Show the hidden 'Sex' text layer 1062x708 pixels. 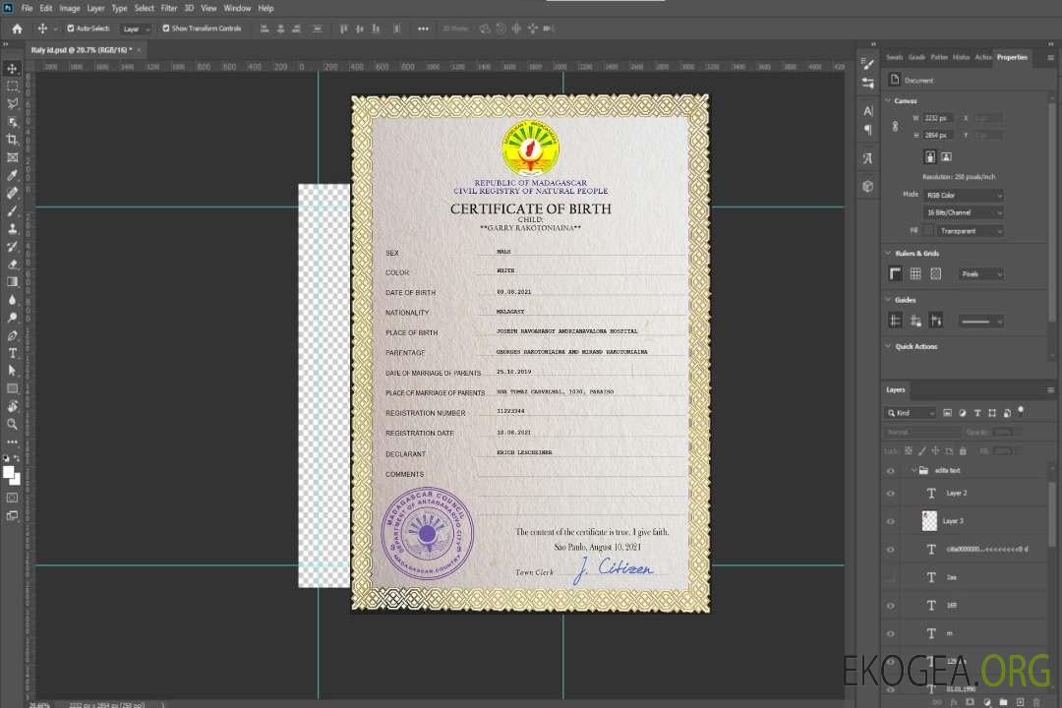(x=891, y=578)
